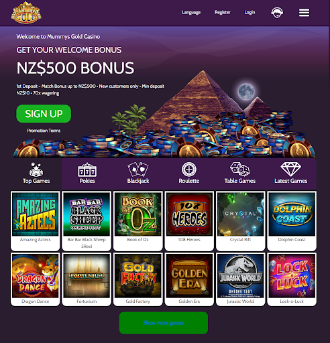330x343 pixels.
Task: Click Show more games button
Action: [164, 323]
